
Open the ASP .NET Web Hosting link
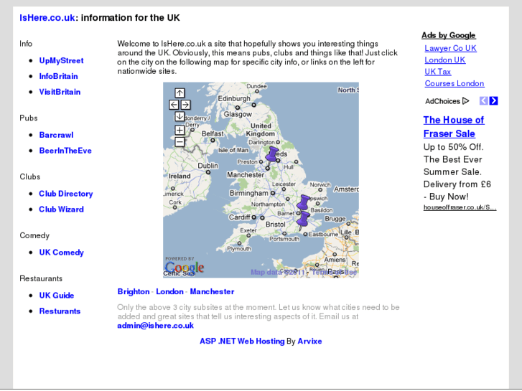pyautogui.click(x=242, y=341)
